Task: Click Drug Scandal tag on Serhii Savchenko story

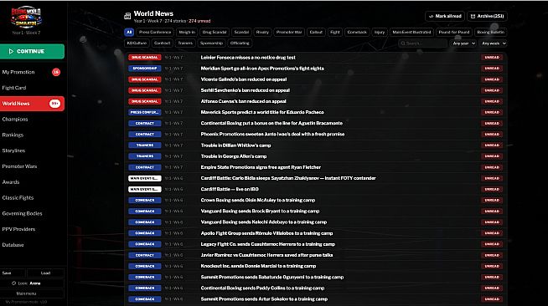Action: click(x=145, y=90)
